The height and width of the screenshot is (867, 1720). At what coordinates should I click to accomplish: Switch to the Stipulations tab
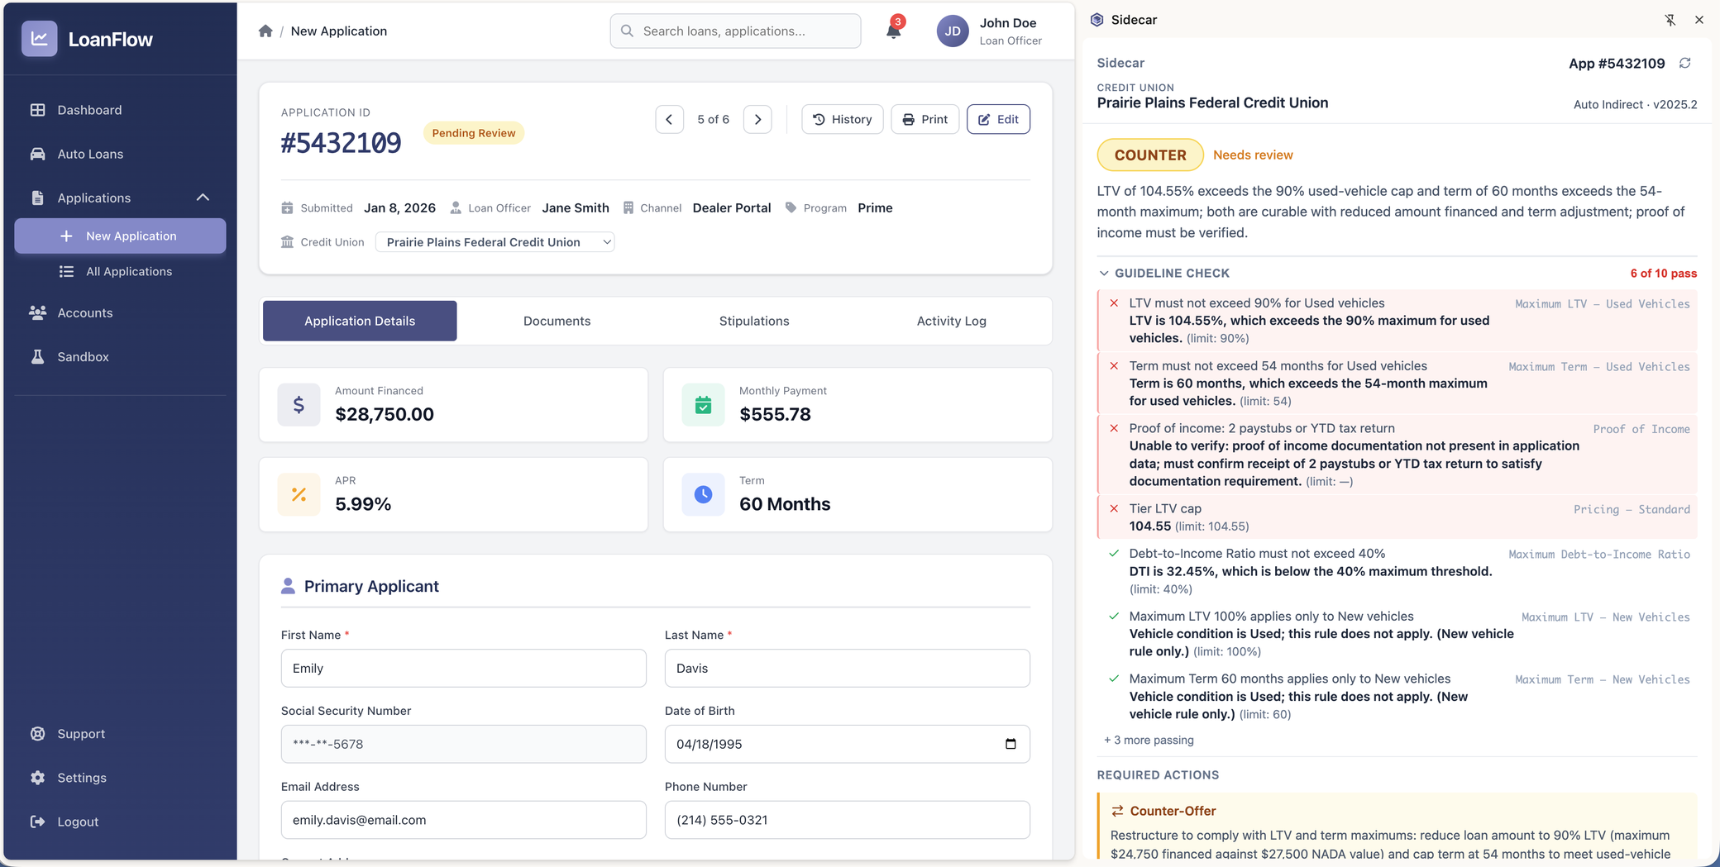point(754,321)
